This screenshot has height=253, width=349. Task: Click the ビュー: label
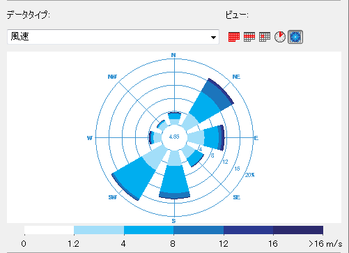coord(237,15)
